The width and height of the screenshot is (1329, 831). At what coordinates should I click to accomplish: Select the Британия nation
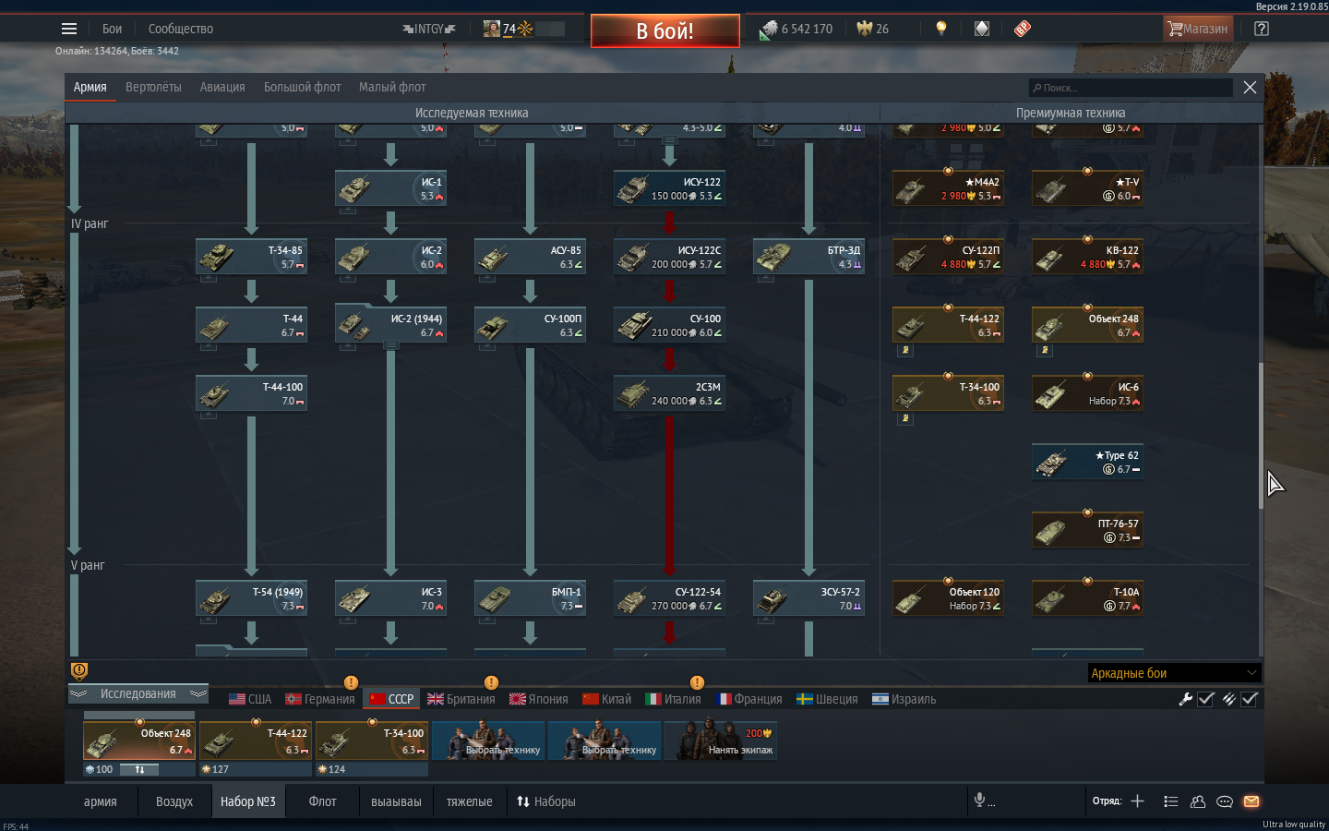pos(461,699)
